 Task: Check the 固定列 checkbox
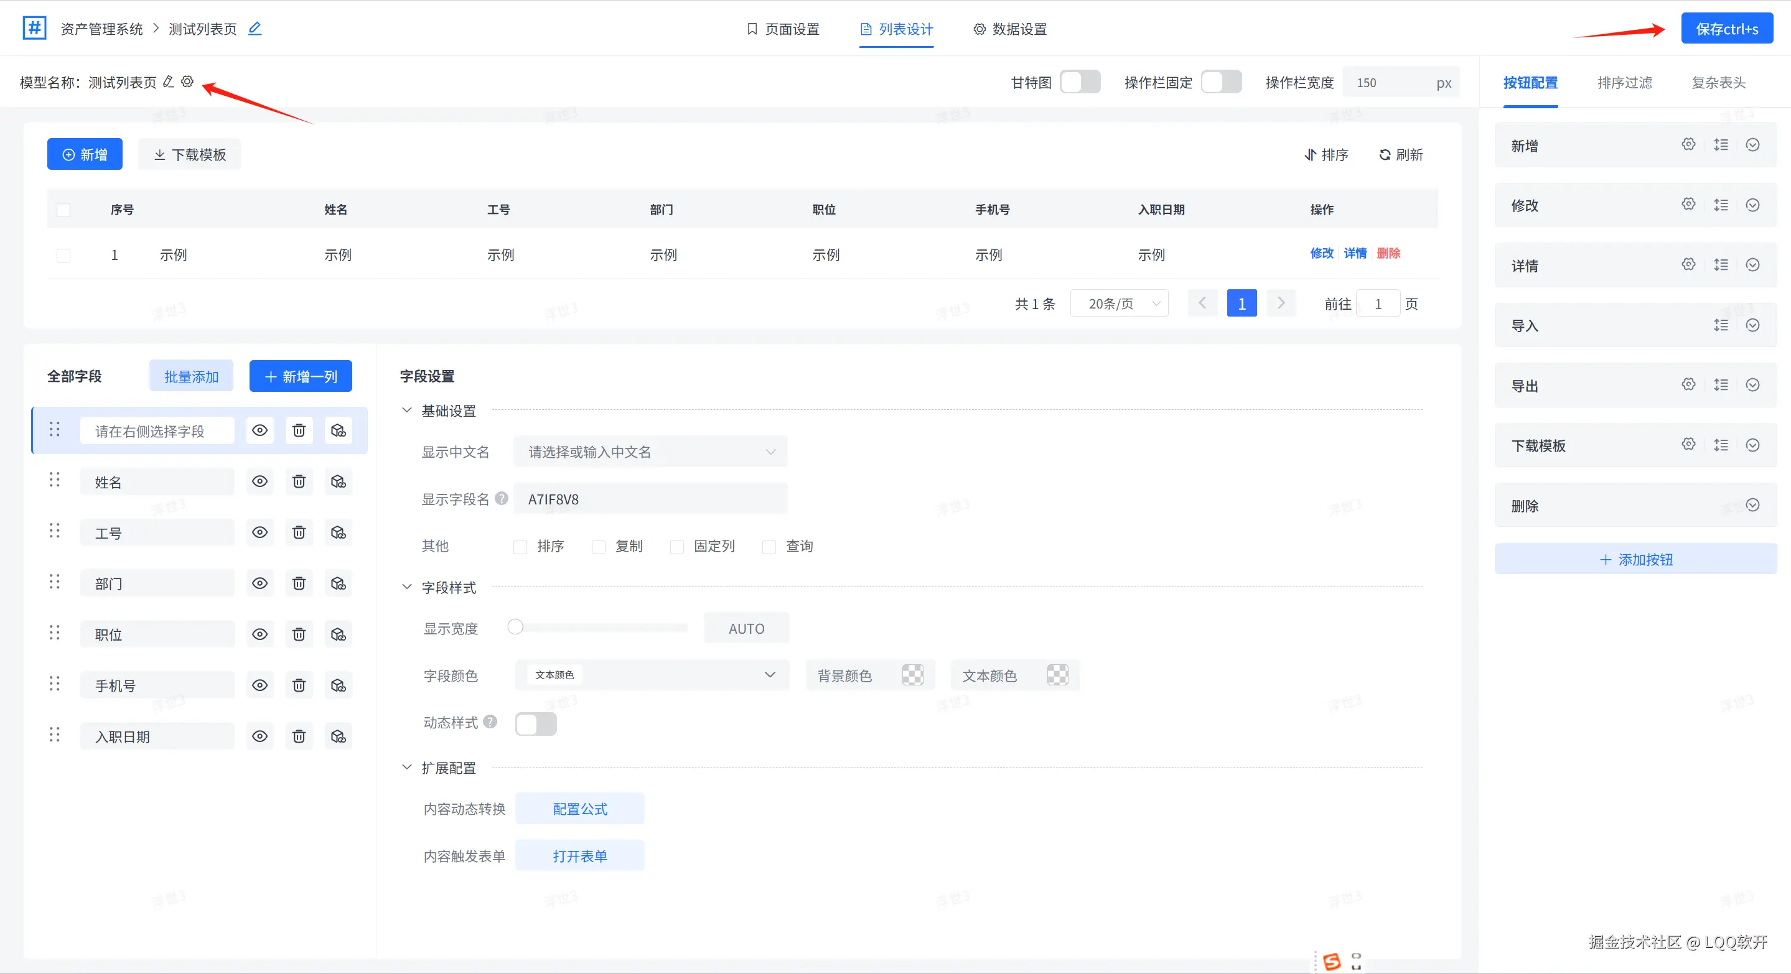click(x=676, y=547)
